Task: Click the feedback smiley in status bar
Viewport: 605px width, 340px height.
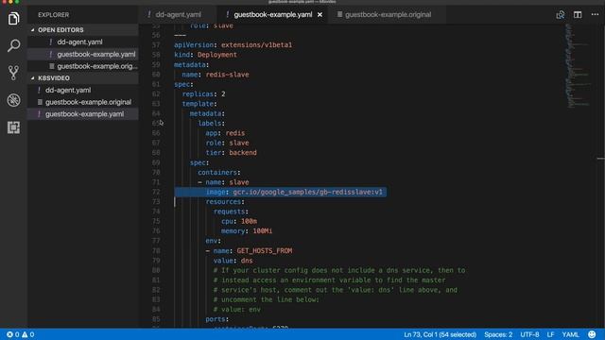Action: (x=592, y=334)
